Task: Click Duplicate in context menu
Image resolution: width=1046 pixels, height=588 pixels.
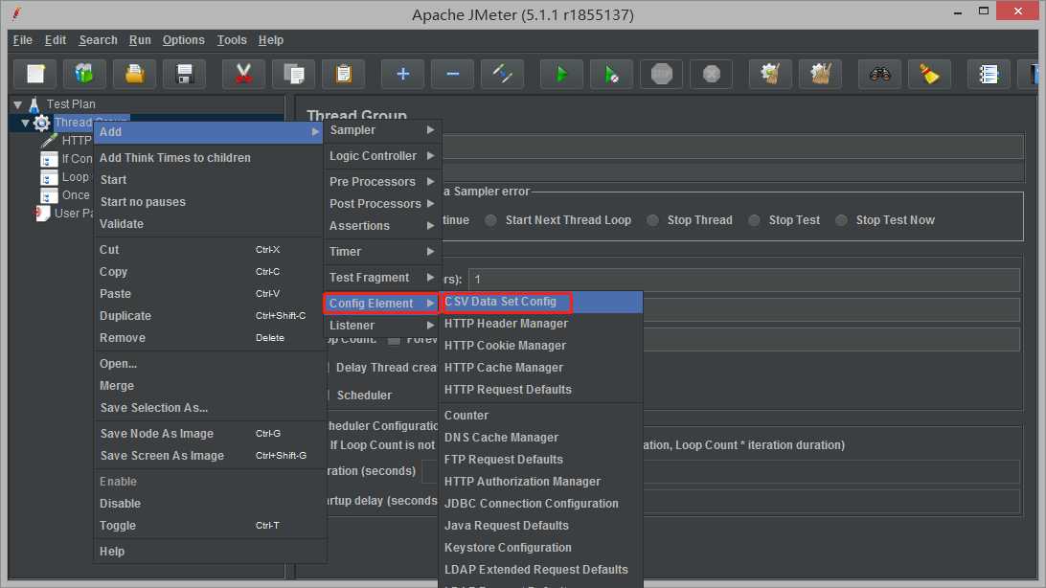Action: [210, 316]
